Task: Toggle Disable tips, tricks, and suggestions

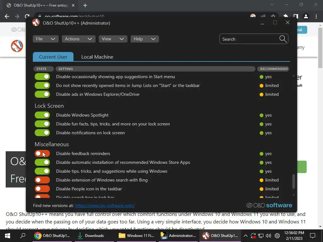Action: coord(42,171)
